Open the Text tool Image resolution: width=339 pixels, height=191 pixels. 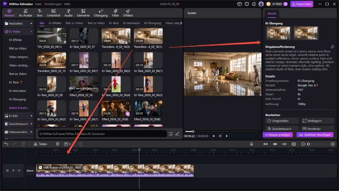tap(39, 13)
